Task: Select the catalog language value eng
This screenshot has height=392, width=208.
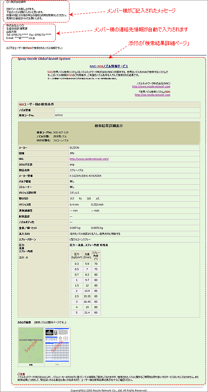Action: [x=72, y=164]
